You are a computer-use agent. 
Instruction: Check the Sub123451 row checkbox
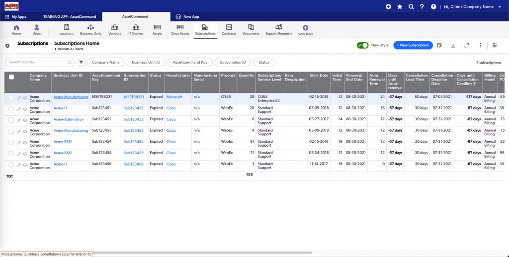(x=11, y=109)
